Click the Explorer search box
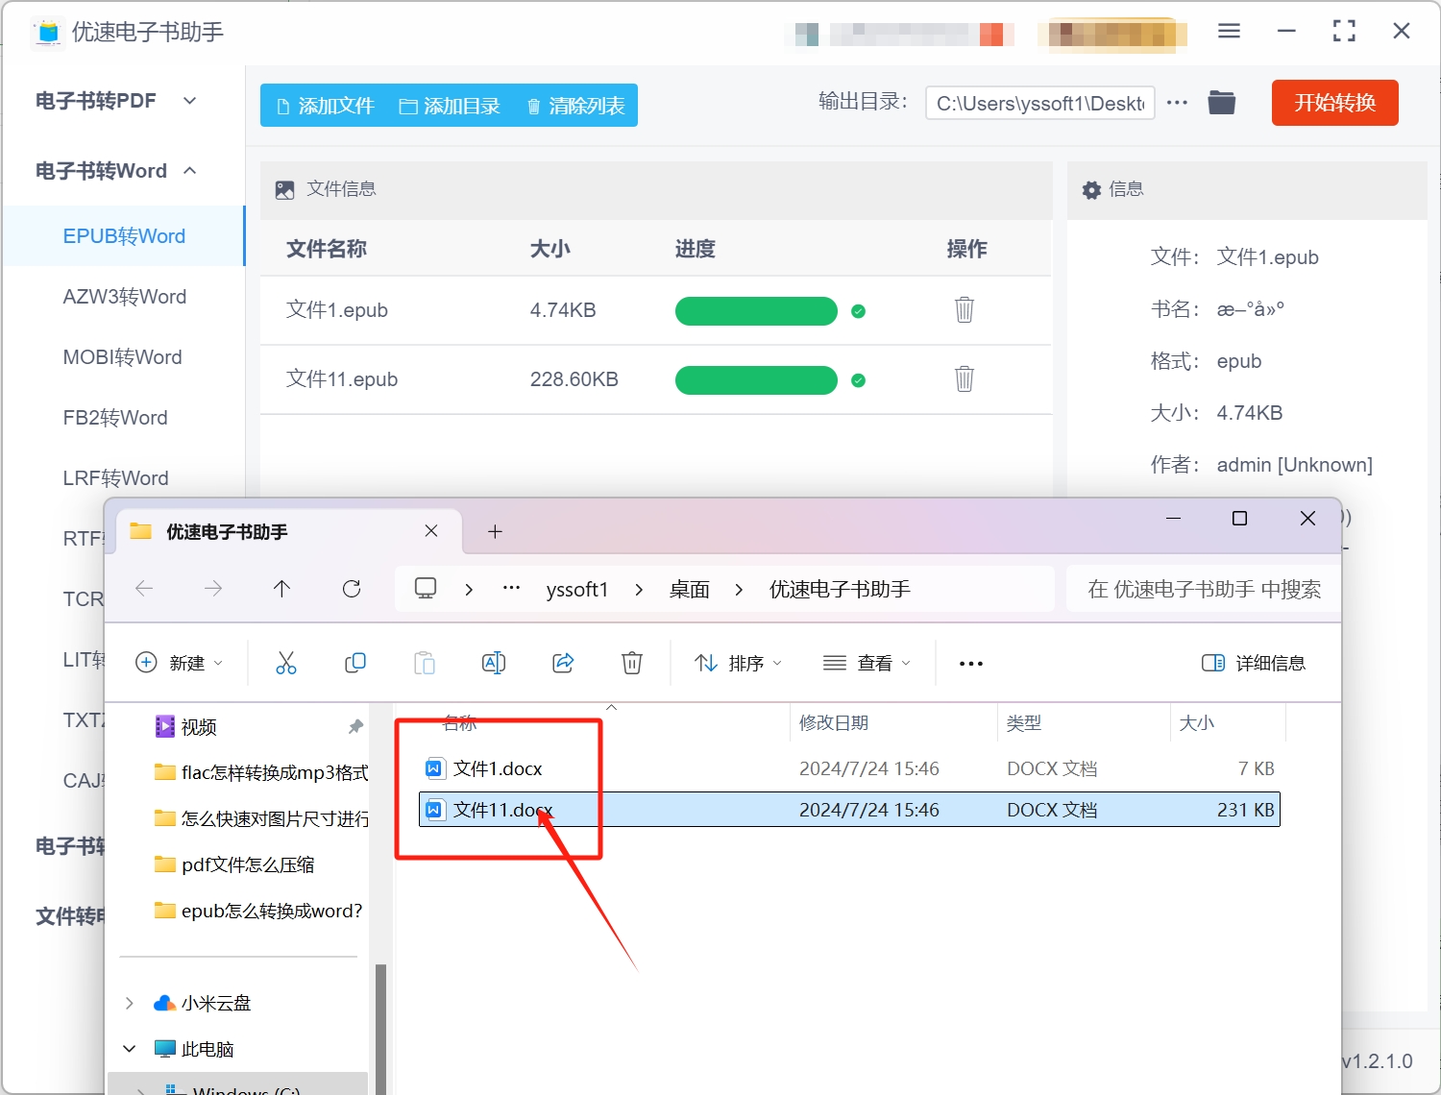1441x1095 pixels. pyautogui.click(x=1204, y=589)
